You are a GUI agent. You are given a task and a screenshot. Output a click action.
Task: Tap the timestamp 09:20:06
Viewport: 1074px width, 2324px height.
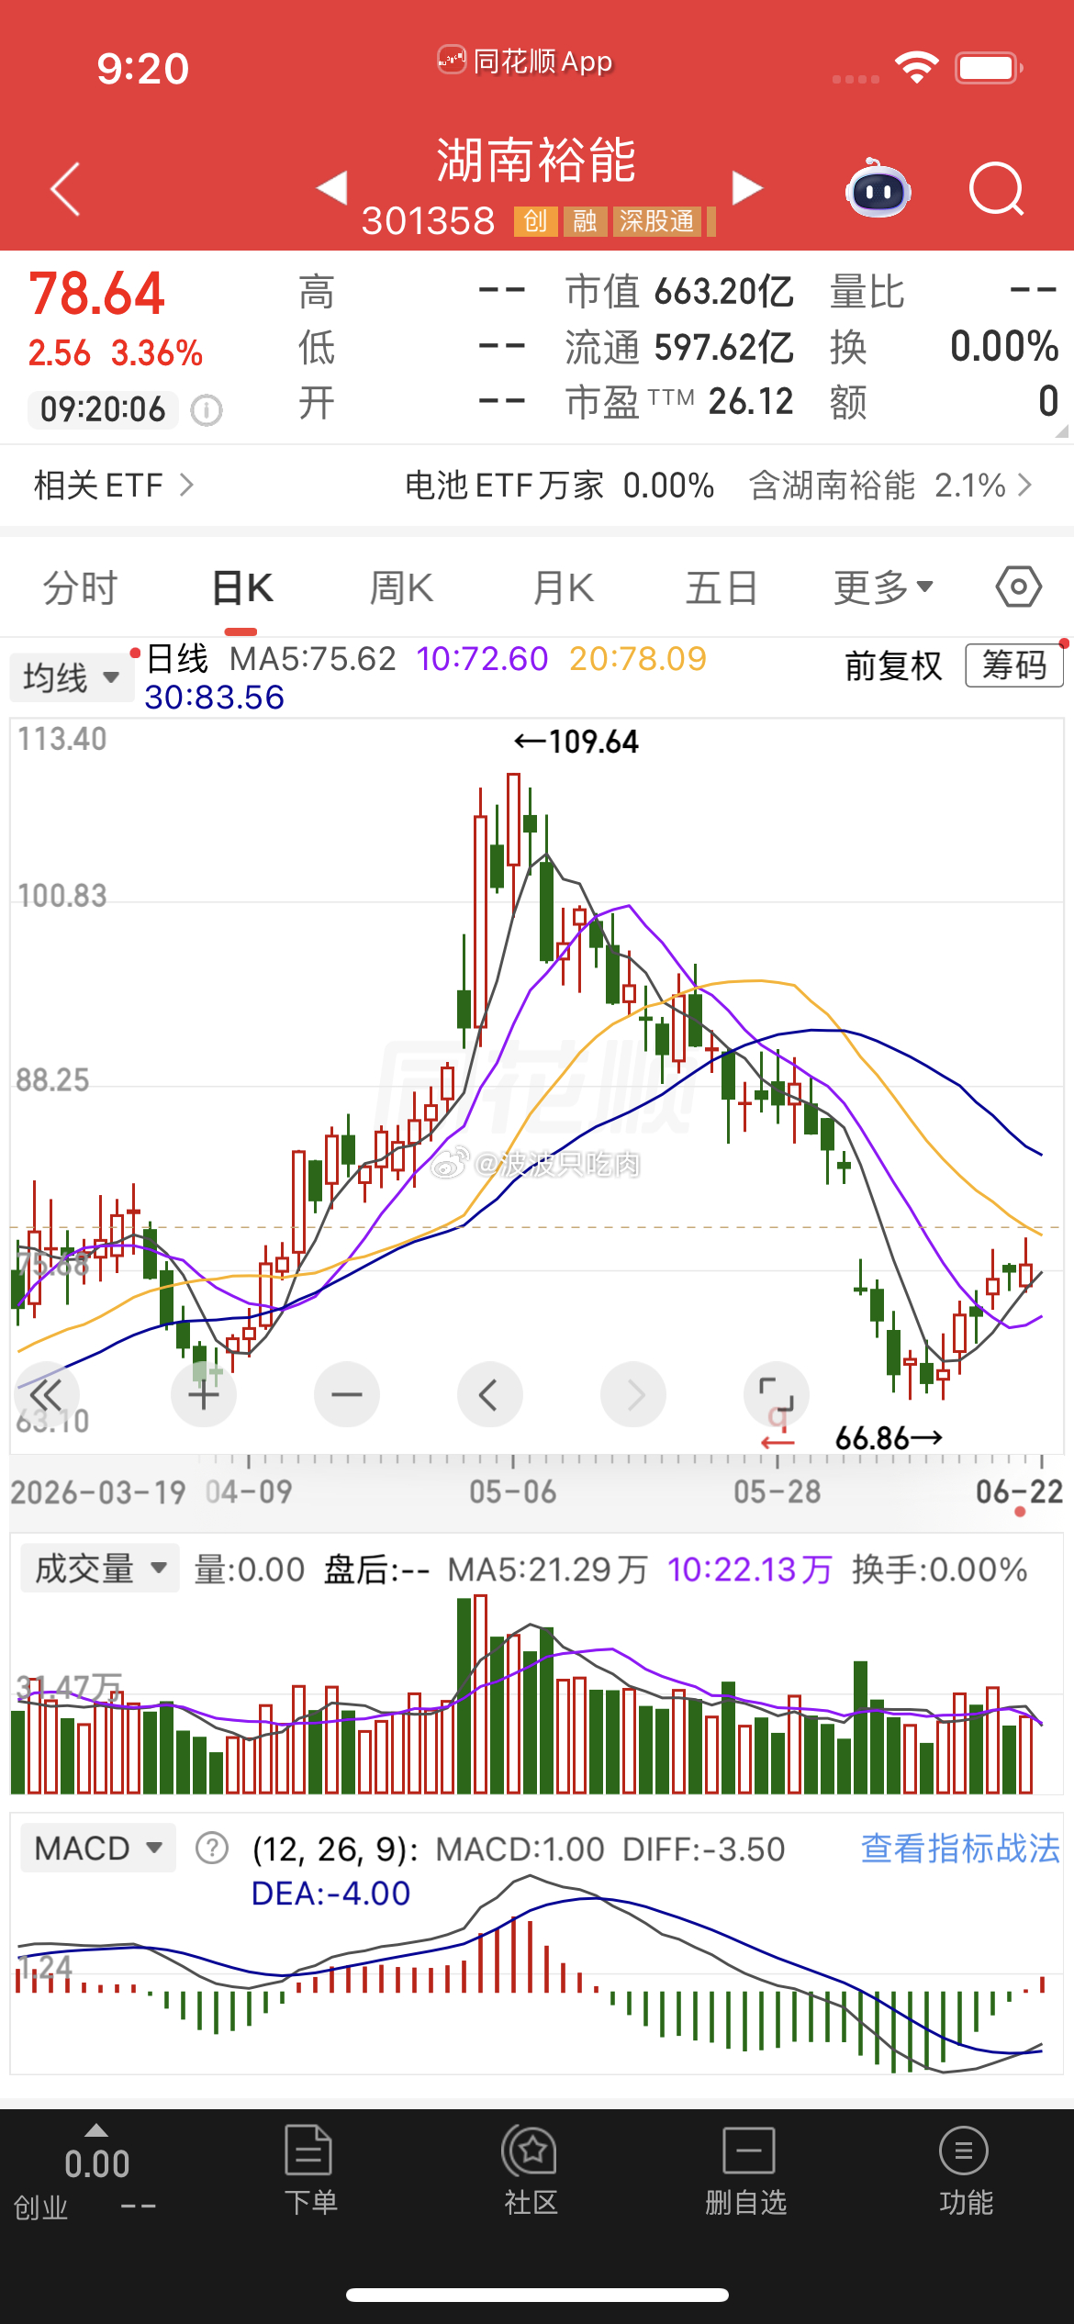click(103, 409)
